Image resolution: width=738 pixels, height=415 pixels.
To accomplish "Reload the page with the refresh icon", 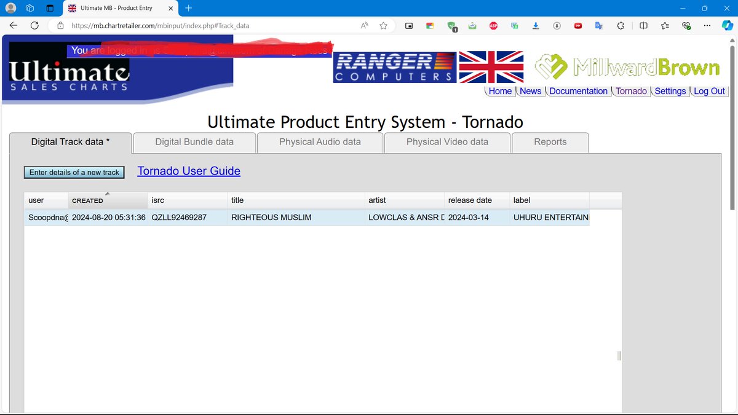I will coord(35,25).
